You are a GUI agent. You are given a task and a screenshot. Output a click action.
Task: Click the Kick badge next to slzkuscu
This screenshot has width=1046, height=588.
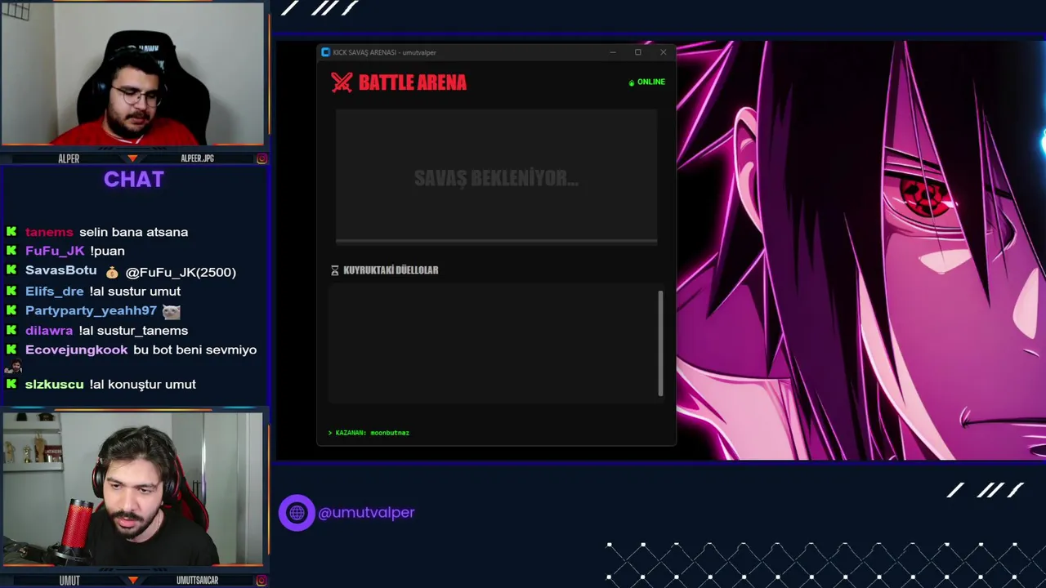[11, 384]
